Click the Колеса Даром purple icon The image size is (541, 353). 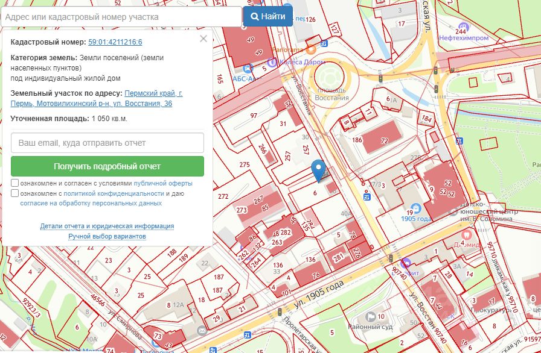tap(272, 61)
